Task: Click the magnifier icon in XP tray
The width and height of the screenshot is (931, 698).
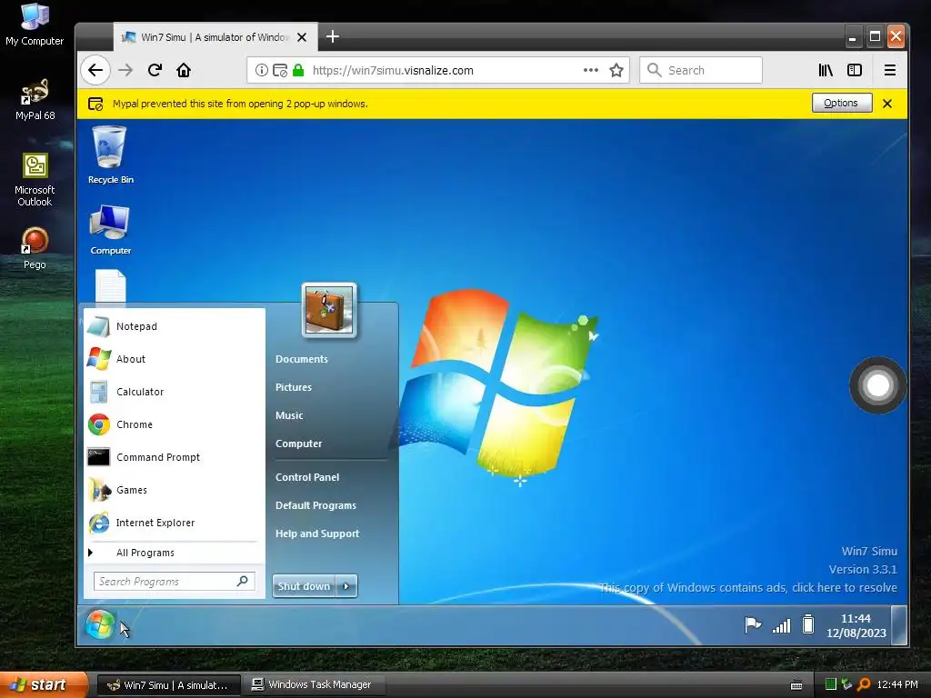Action: click(864, 684)
